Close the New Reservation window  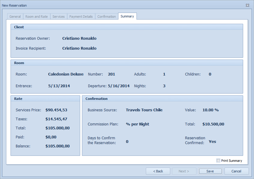(x=247, y=5)
